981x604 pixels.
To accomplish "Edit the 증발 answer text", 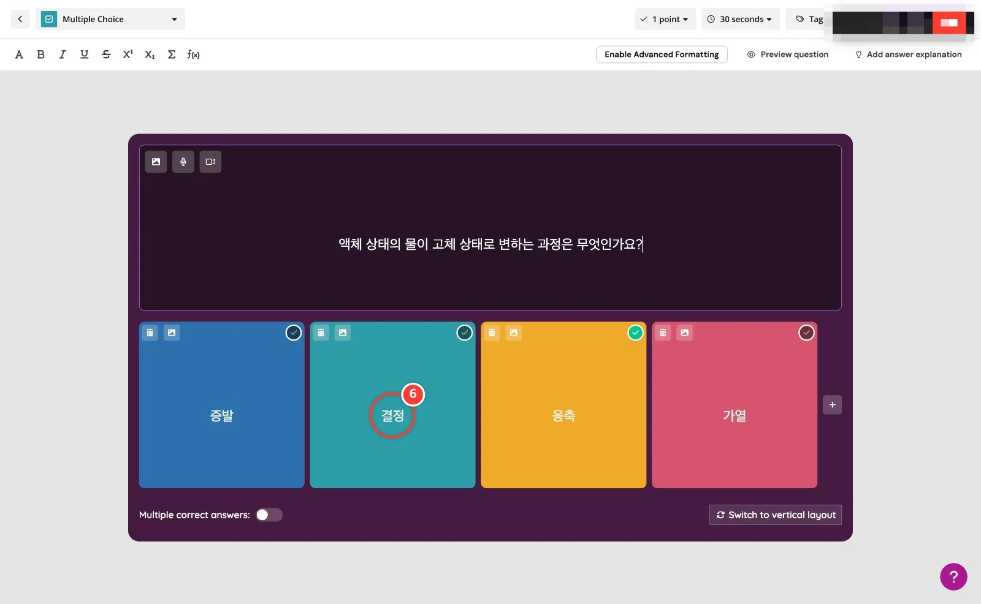I will click(x=222, y=415).
